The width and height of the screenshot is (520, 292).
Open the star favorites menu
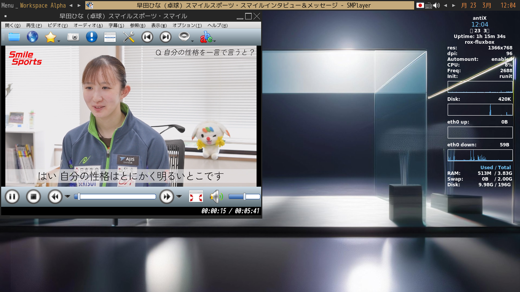[x=51, y=37]
